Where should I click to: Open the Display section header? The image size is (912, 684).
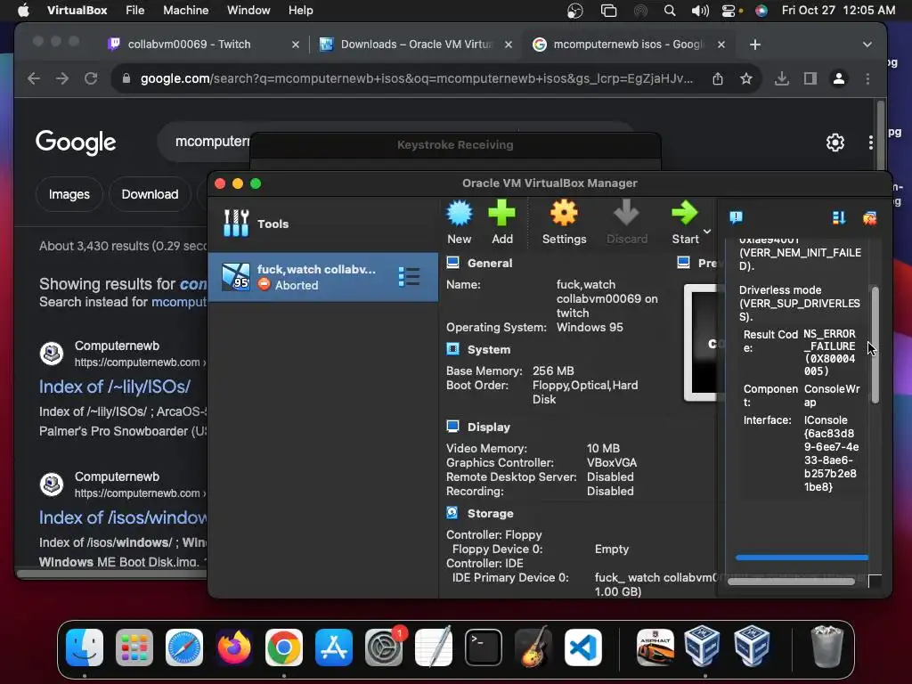[489, 427]
